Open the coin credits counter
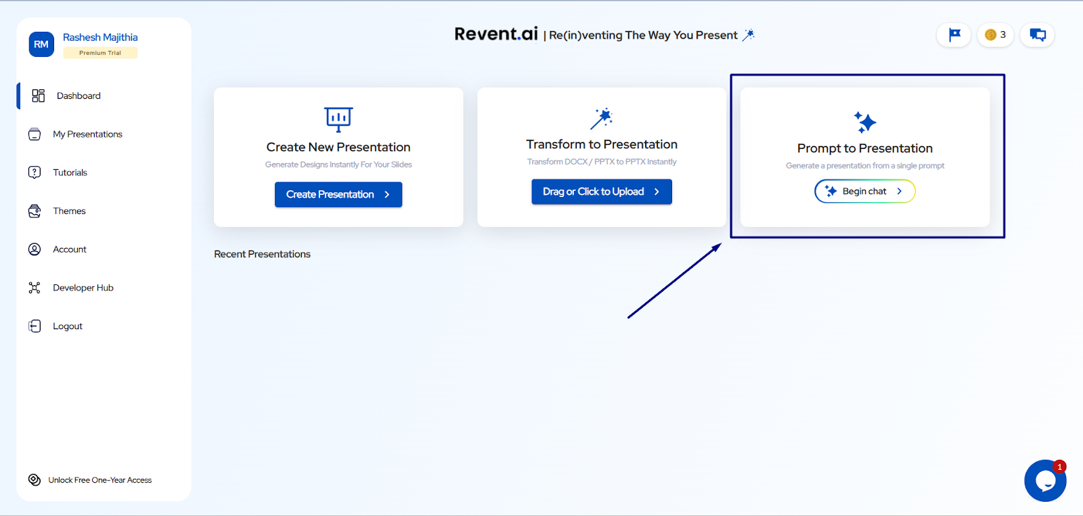 pyautogui.click(x=995, y=35)
